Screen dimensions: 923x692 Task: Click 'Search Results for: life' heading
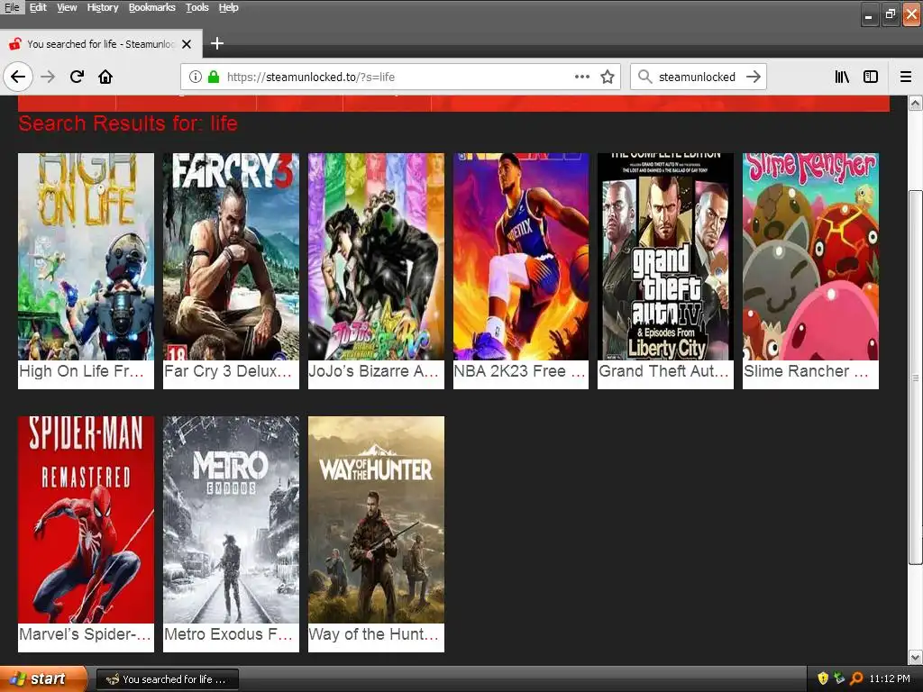[x=128, y=123]
